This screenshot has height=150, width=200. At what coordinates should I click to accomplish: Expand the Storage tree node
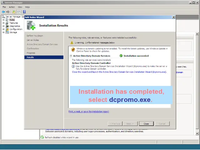tap(3, 32)
